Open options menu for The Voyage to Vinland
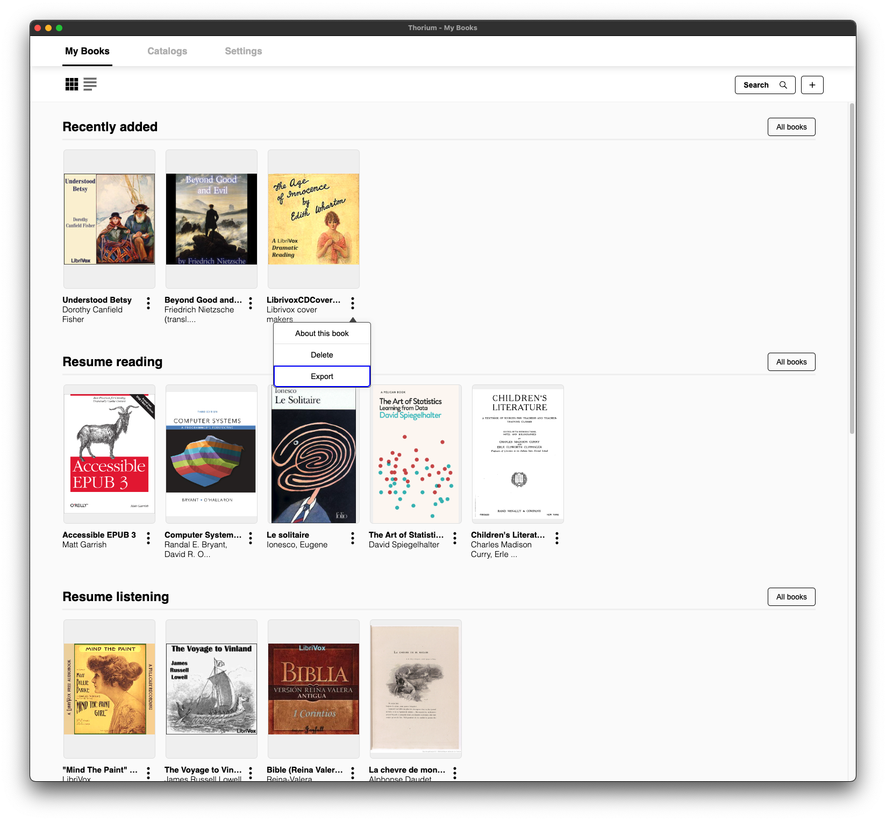This screenshot has width=886, height=821. pyautogui.click(x=251, y=773)
